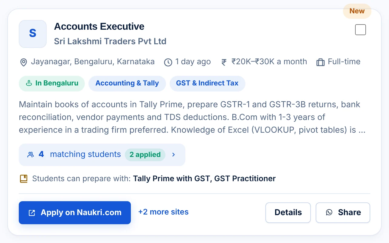Screen dimensions: 389x243
Task: Select the Accounting & Tally tag
Action: click(127, 83)
